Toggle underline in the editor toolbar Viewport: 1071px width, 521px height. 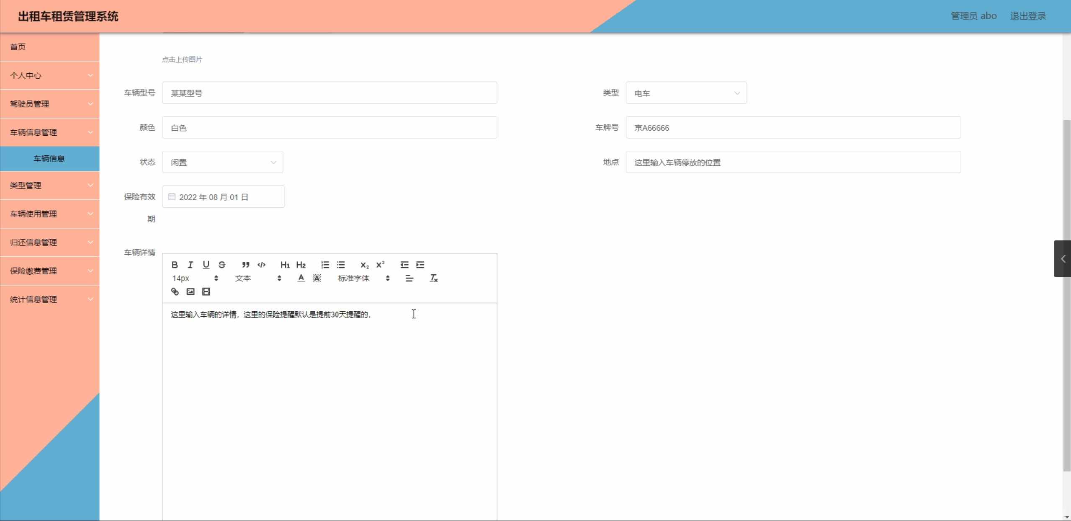click(206, 265)
